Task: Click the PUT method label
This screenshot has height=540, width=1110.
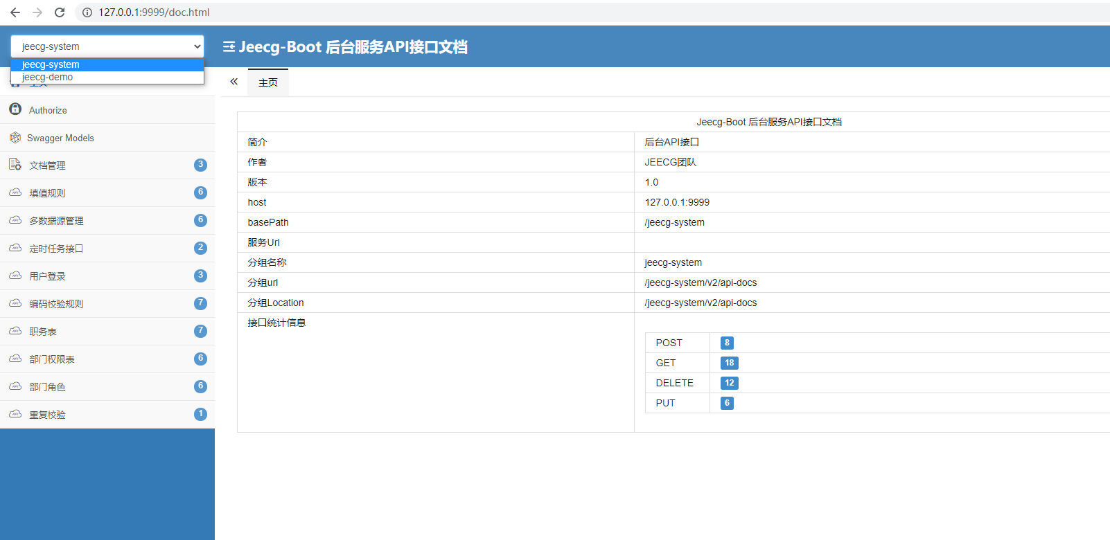Action: point(665,403)
